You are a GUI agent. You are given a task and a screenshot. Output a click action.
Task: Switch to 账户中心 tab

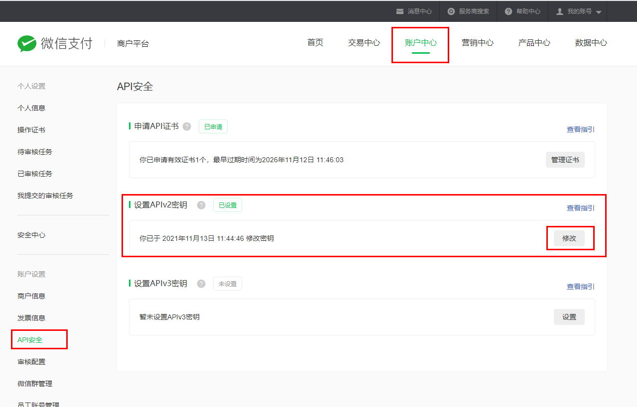421,43
